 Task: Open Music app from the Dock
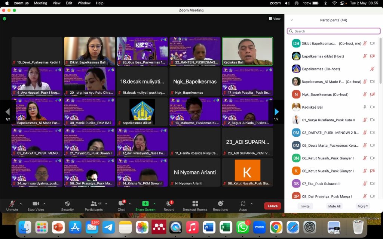point(192,227)
